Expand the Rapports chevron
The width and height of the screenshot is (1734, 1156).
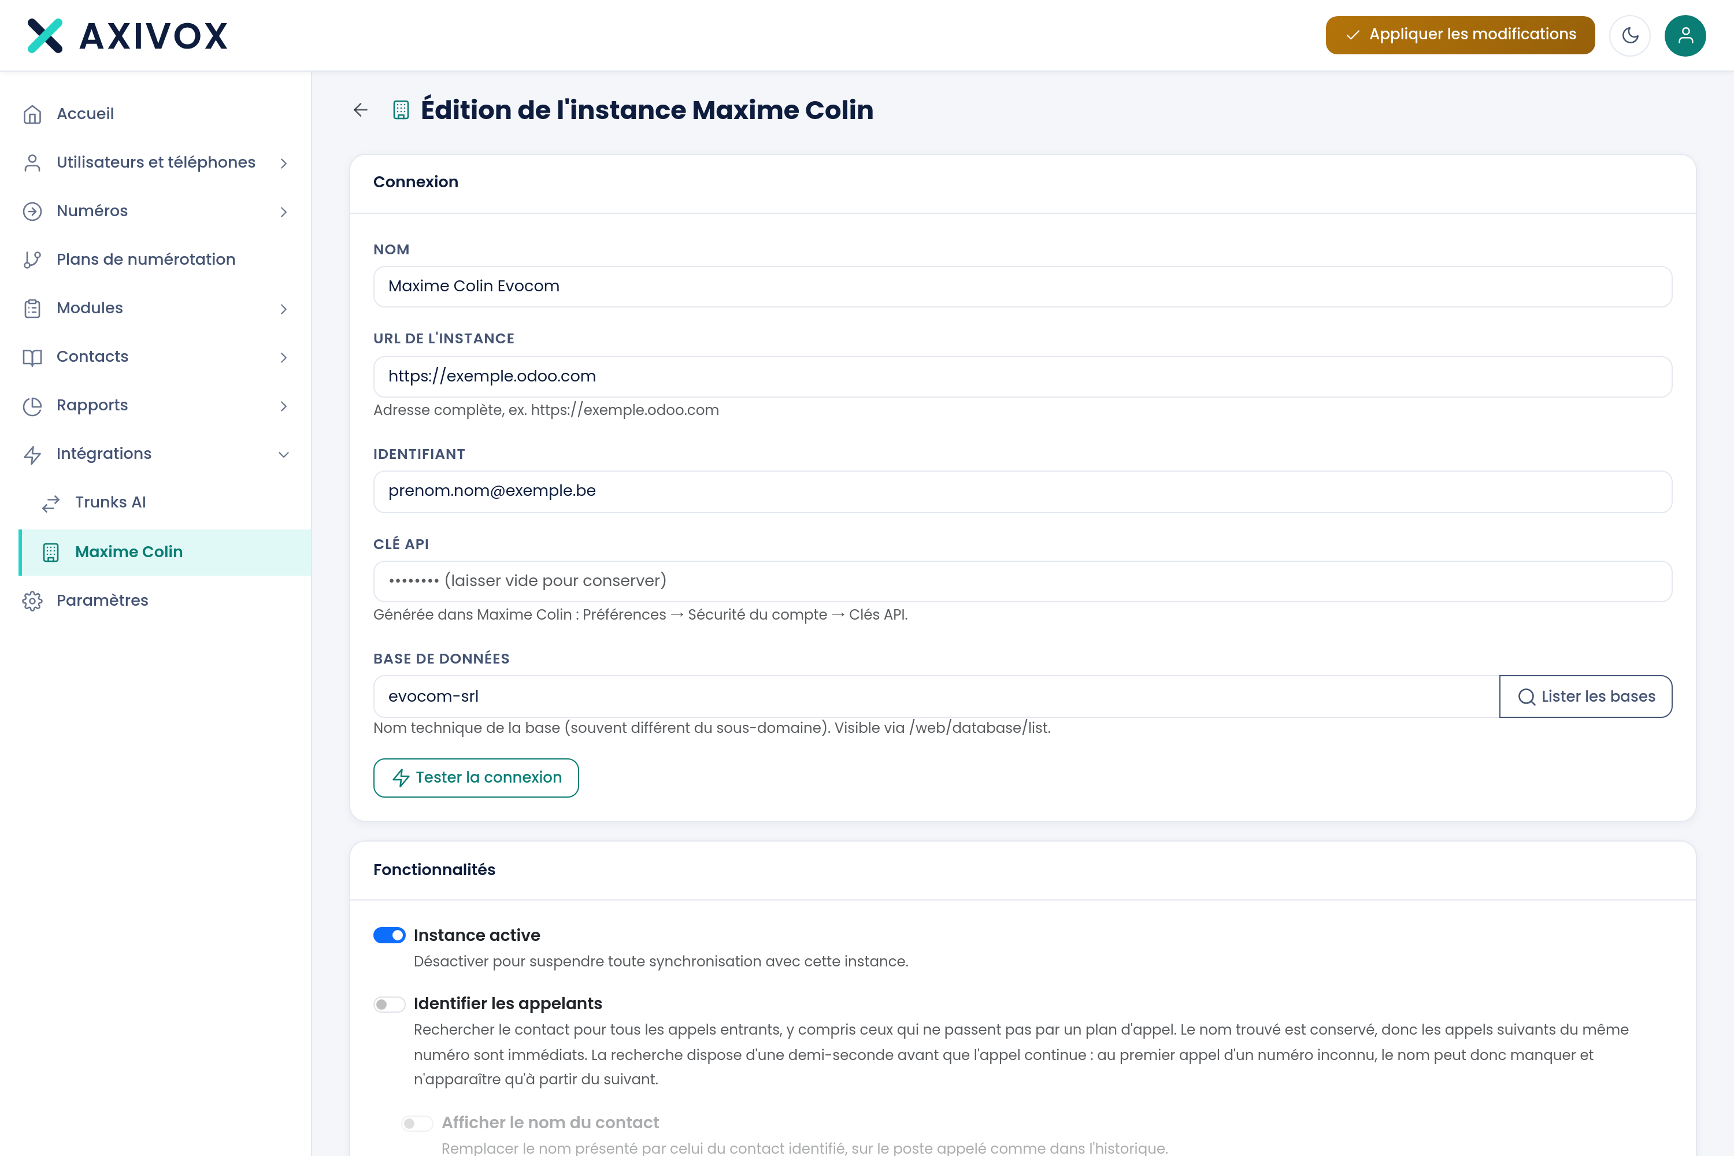pyautogui.click(x=284, y=406)
